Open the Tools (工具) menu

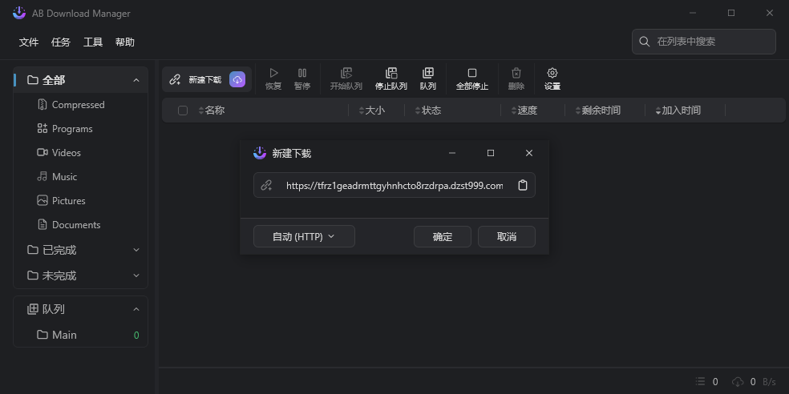[93, 42]
